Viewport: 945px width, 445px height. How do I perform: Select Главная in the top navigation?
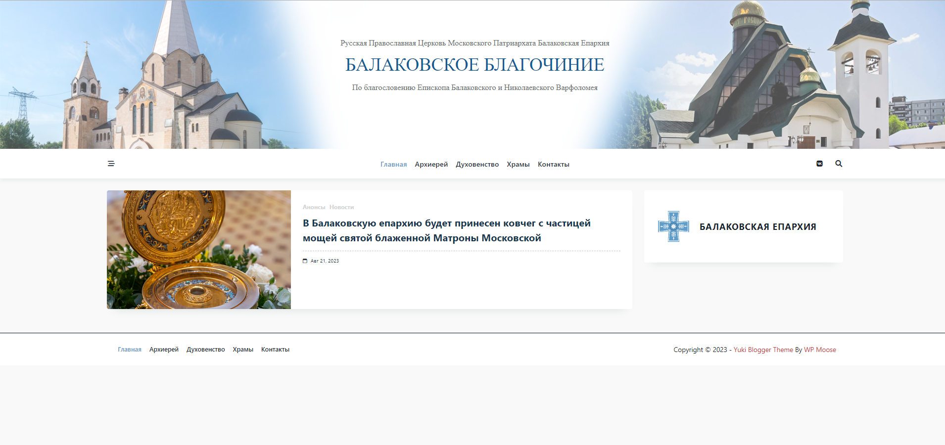coord(393,165)
